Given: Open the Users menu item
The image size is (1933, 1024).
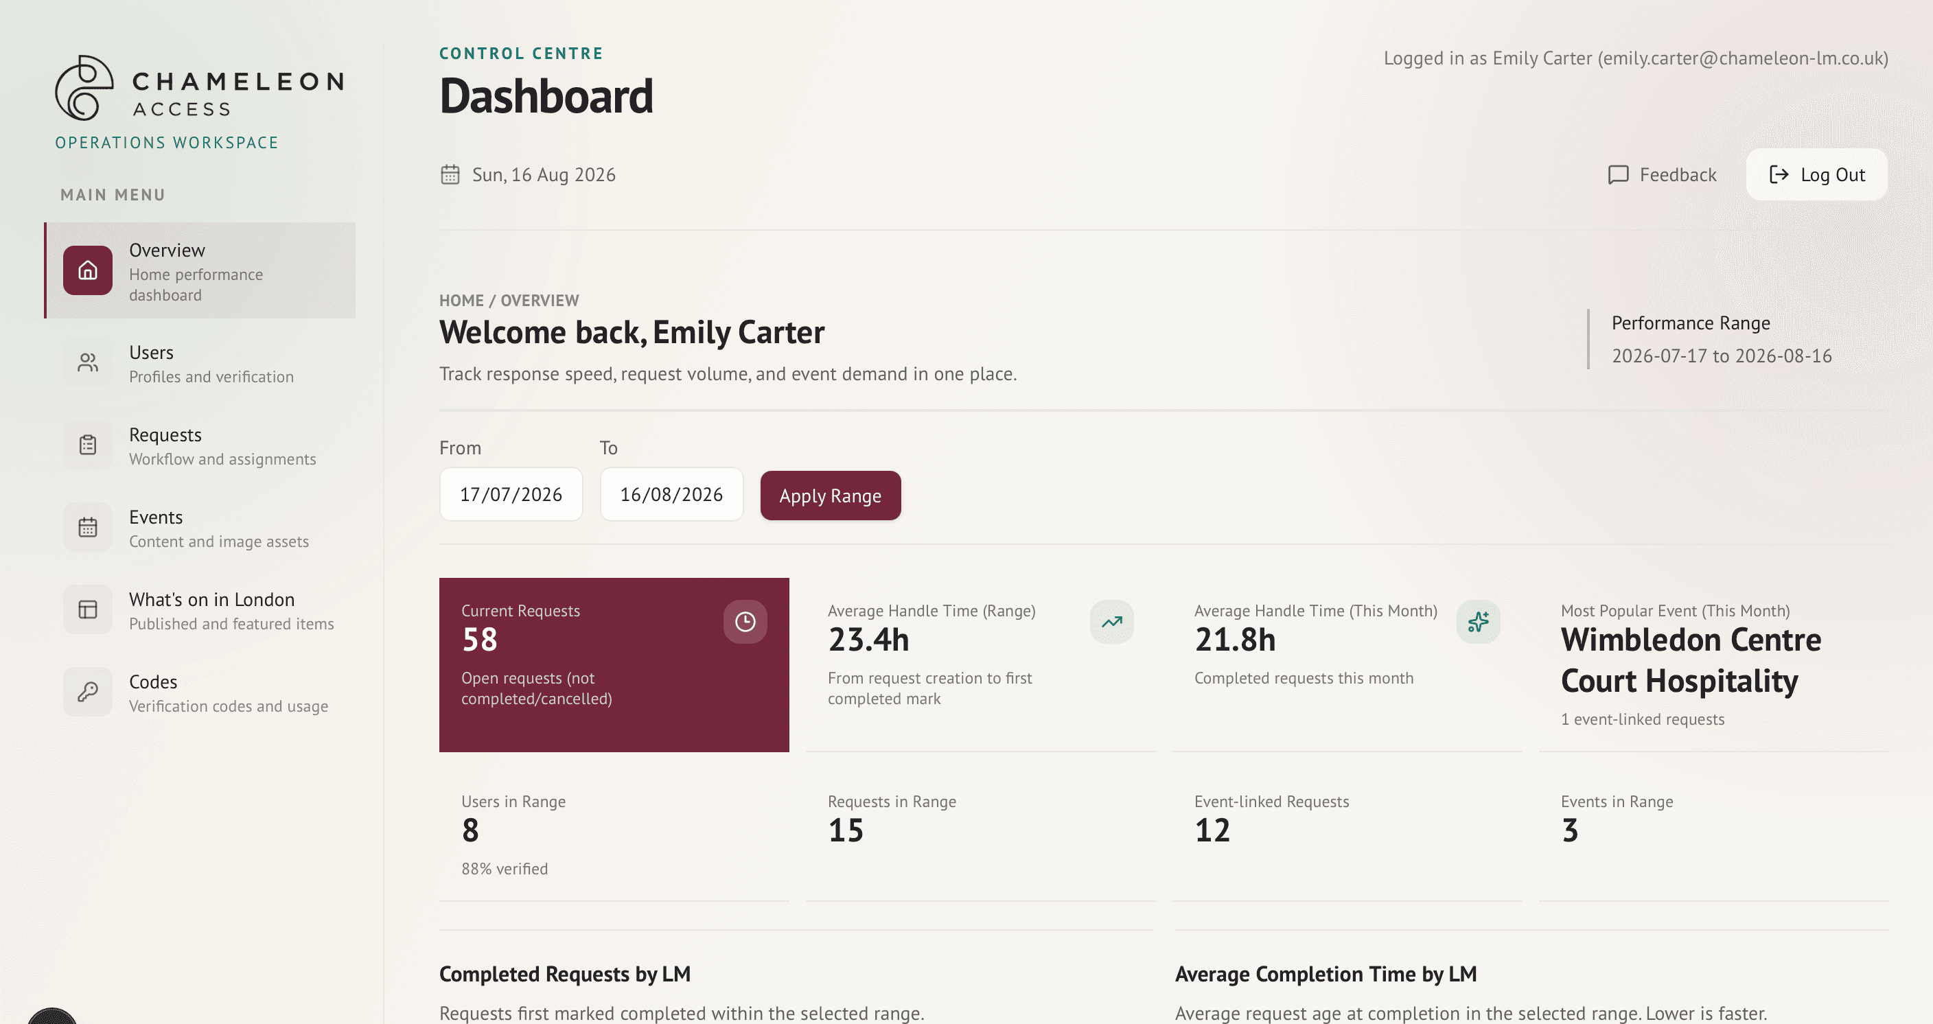Looking at the screenshot, I should [200, 364].
